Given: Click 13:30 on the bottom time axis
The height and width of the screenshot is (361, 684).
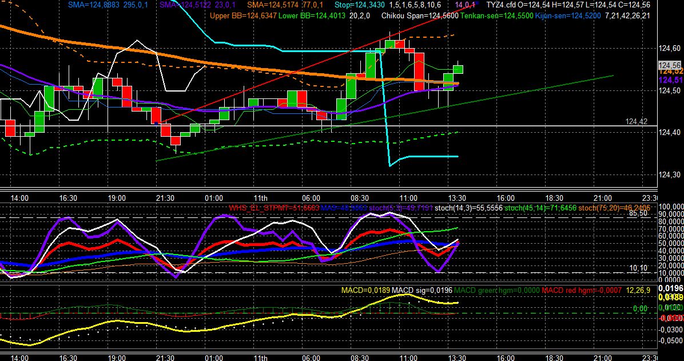Looking at the screenshot, I should tap(457, 357).
